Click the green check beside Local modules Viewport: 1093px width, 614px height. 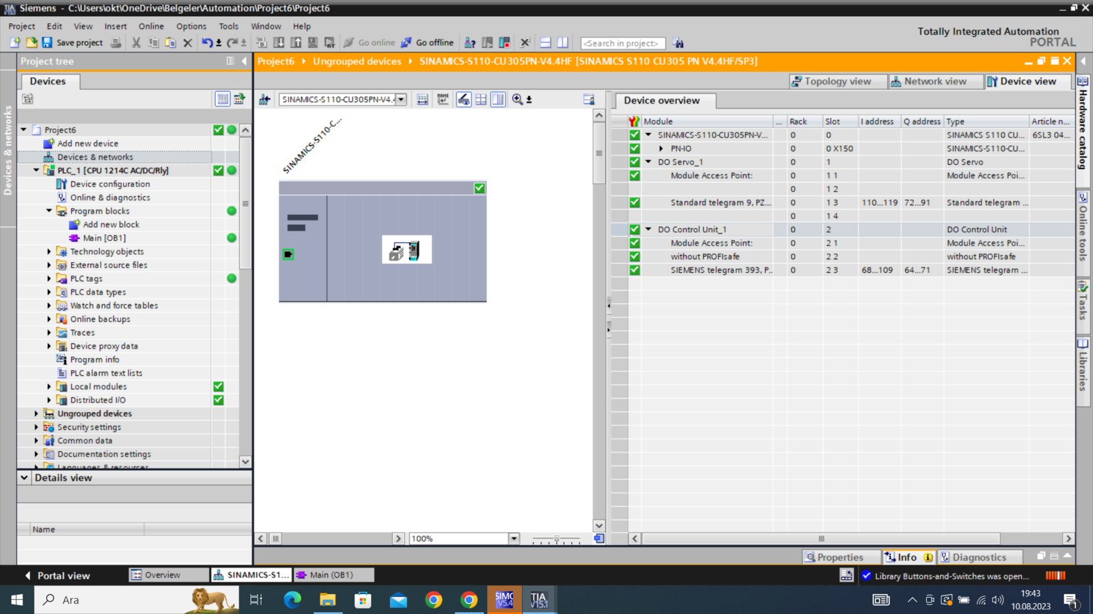coord(219,387)
